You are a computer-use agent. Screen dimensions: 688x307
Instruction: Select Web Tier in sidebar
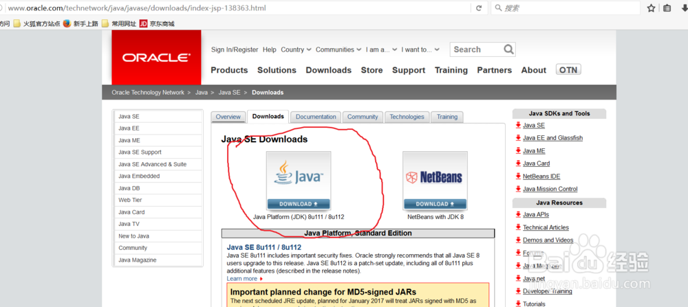click(x=159, y=200)
